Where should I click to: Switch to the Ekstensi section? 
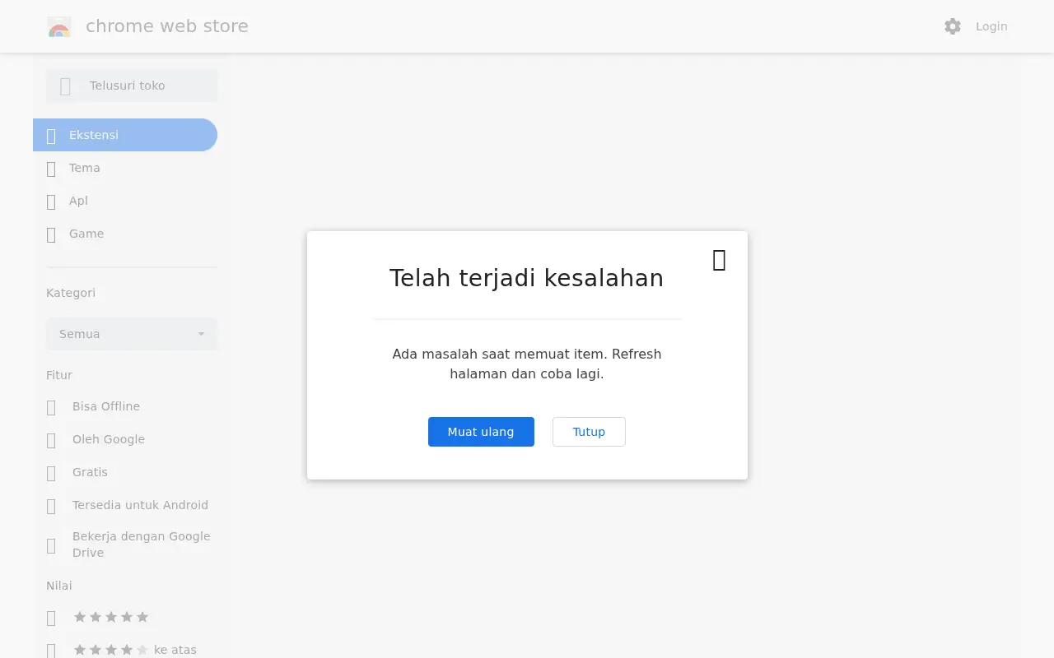pos(125,135)
